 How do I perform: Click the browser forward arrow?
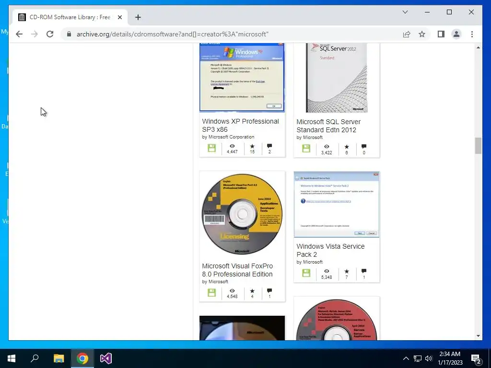pos(35,34)
